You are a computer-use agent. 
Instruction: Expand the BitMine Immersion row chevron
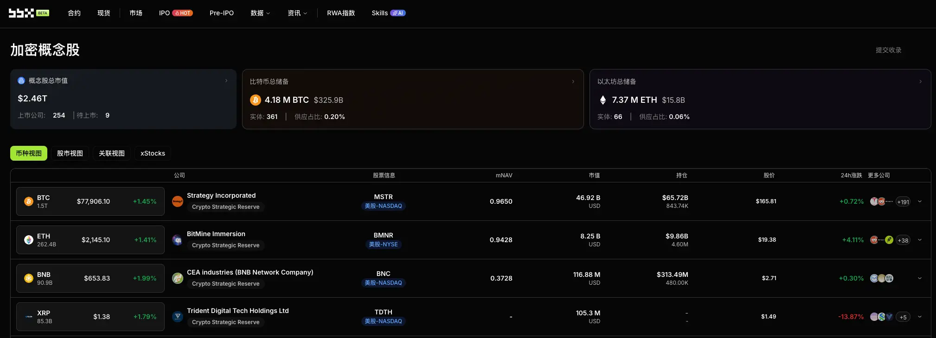pyautogui.click(x=920, y=240)
